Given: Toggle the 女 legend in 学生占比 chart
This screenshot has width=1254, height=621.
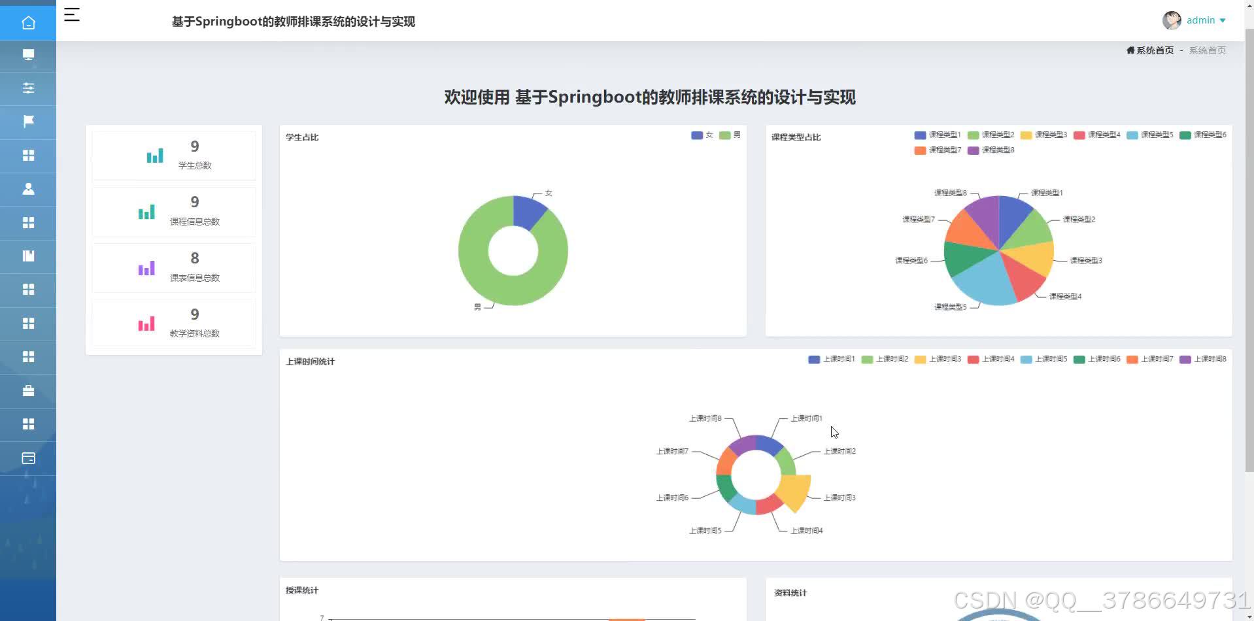Looking at the screenshot, I should (x=702, y=135).
